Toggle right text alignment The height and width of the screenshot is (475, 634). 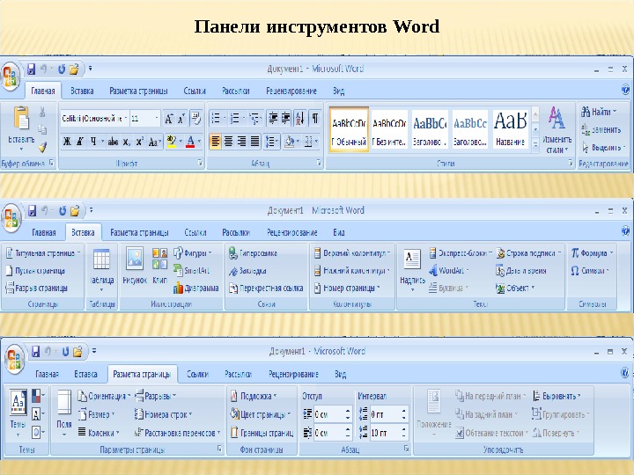[242, 142]
